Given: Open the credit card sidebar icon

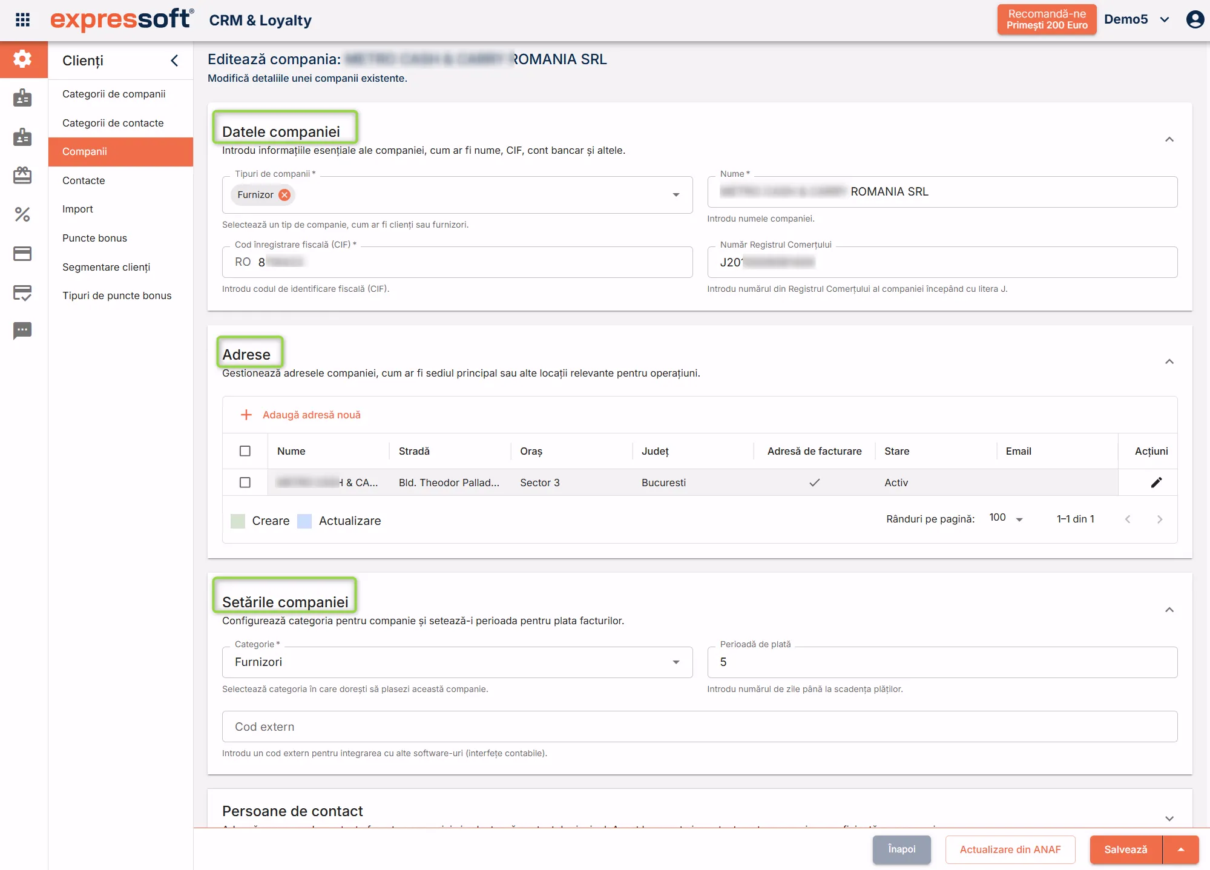Looking at the screenshot, I should coord(22,253).
